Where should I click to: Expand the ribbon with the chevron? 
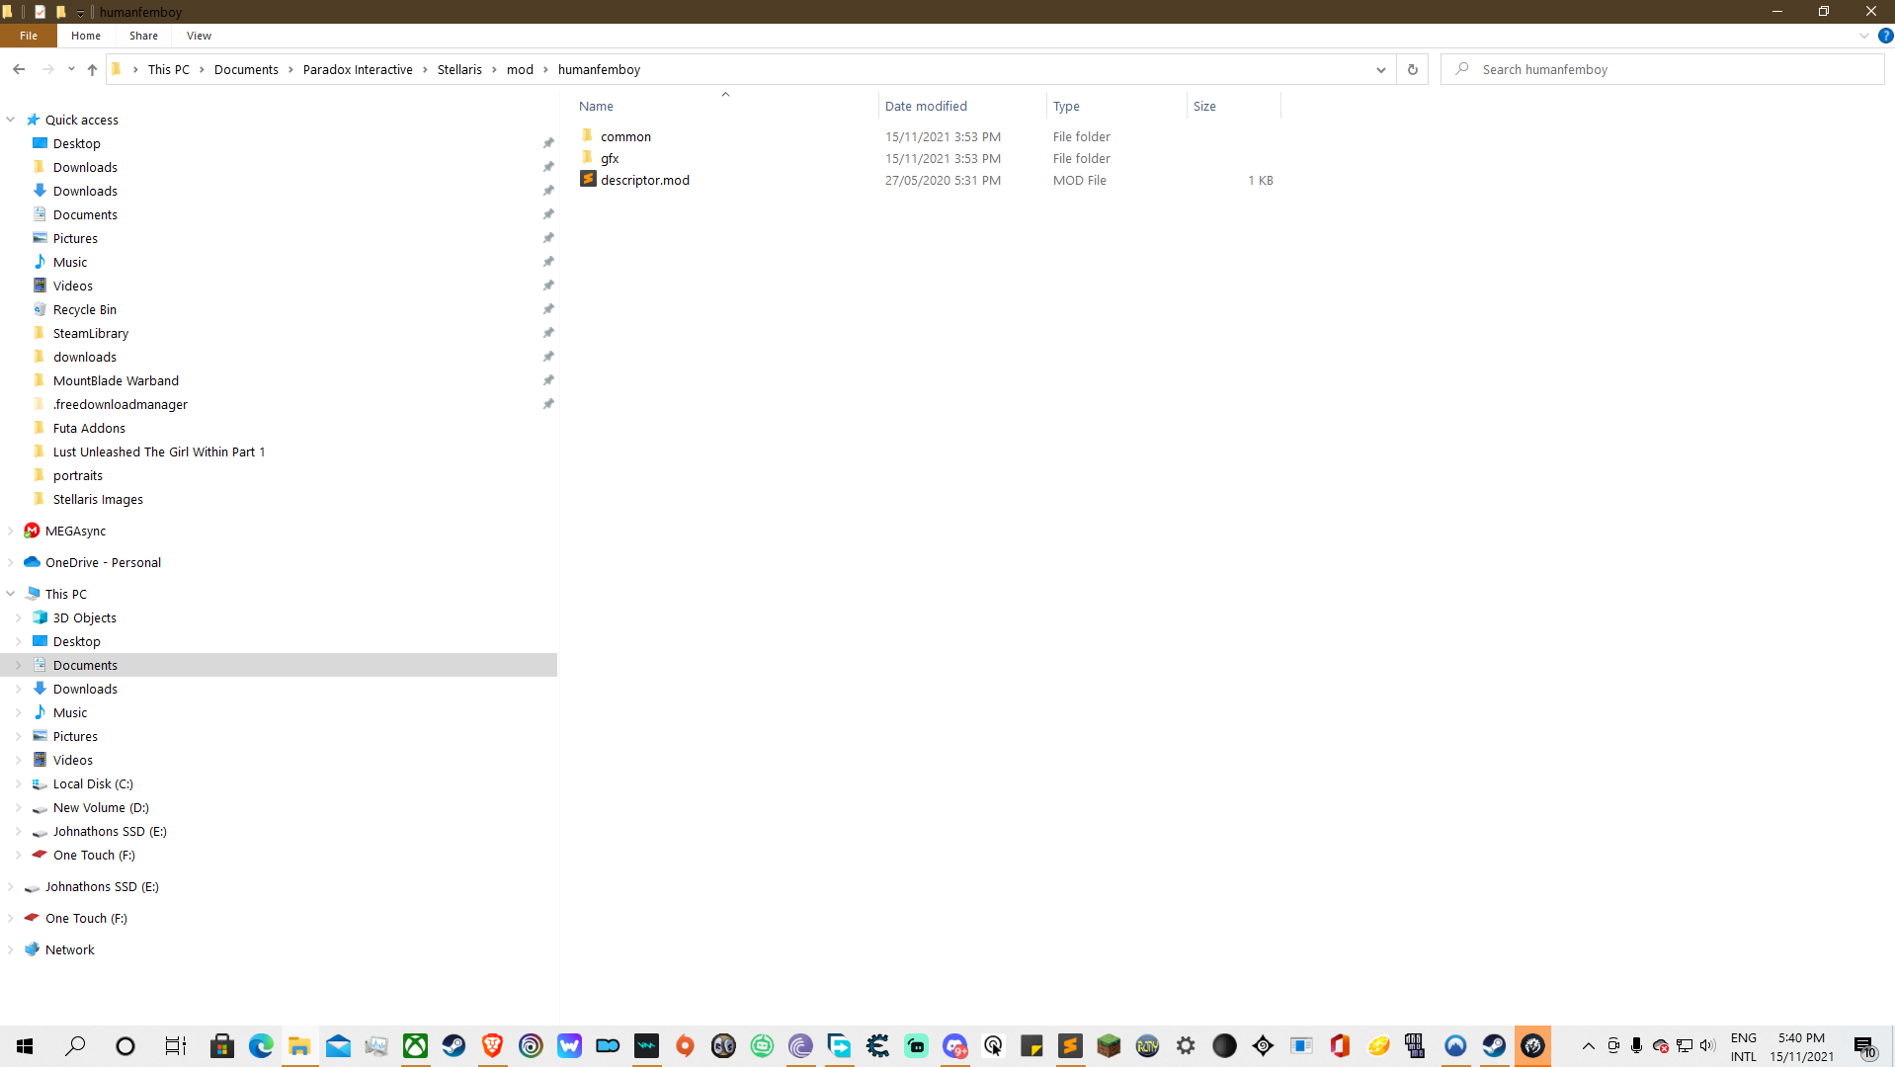click(1863, 36)
